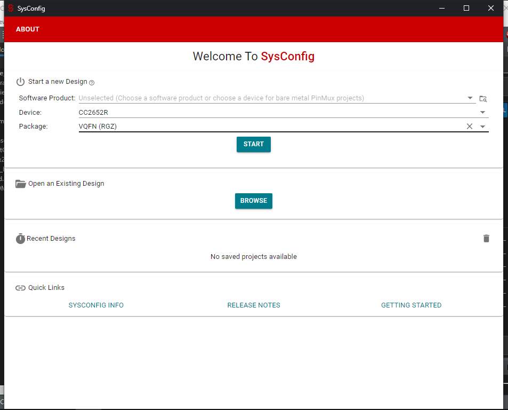
Task: Click the open folder icon by Existing Design
Action: click(x=20, y=184)
